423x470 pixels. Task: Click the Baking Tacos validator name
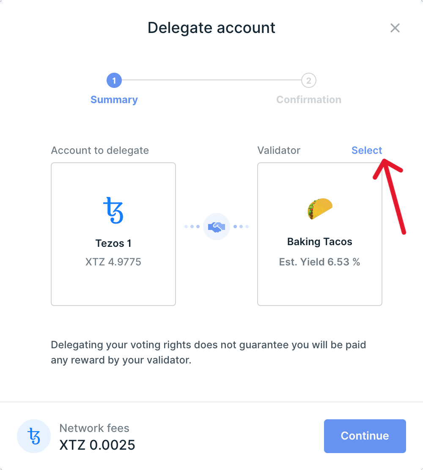[319, 242]
